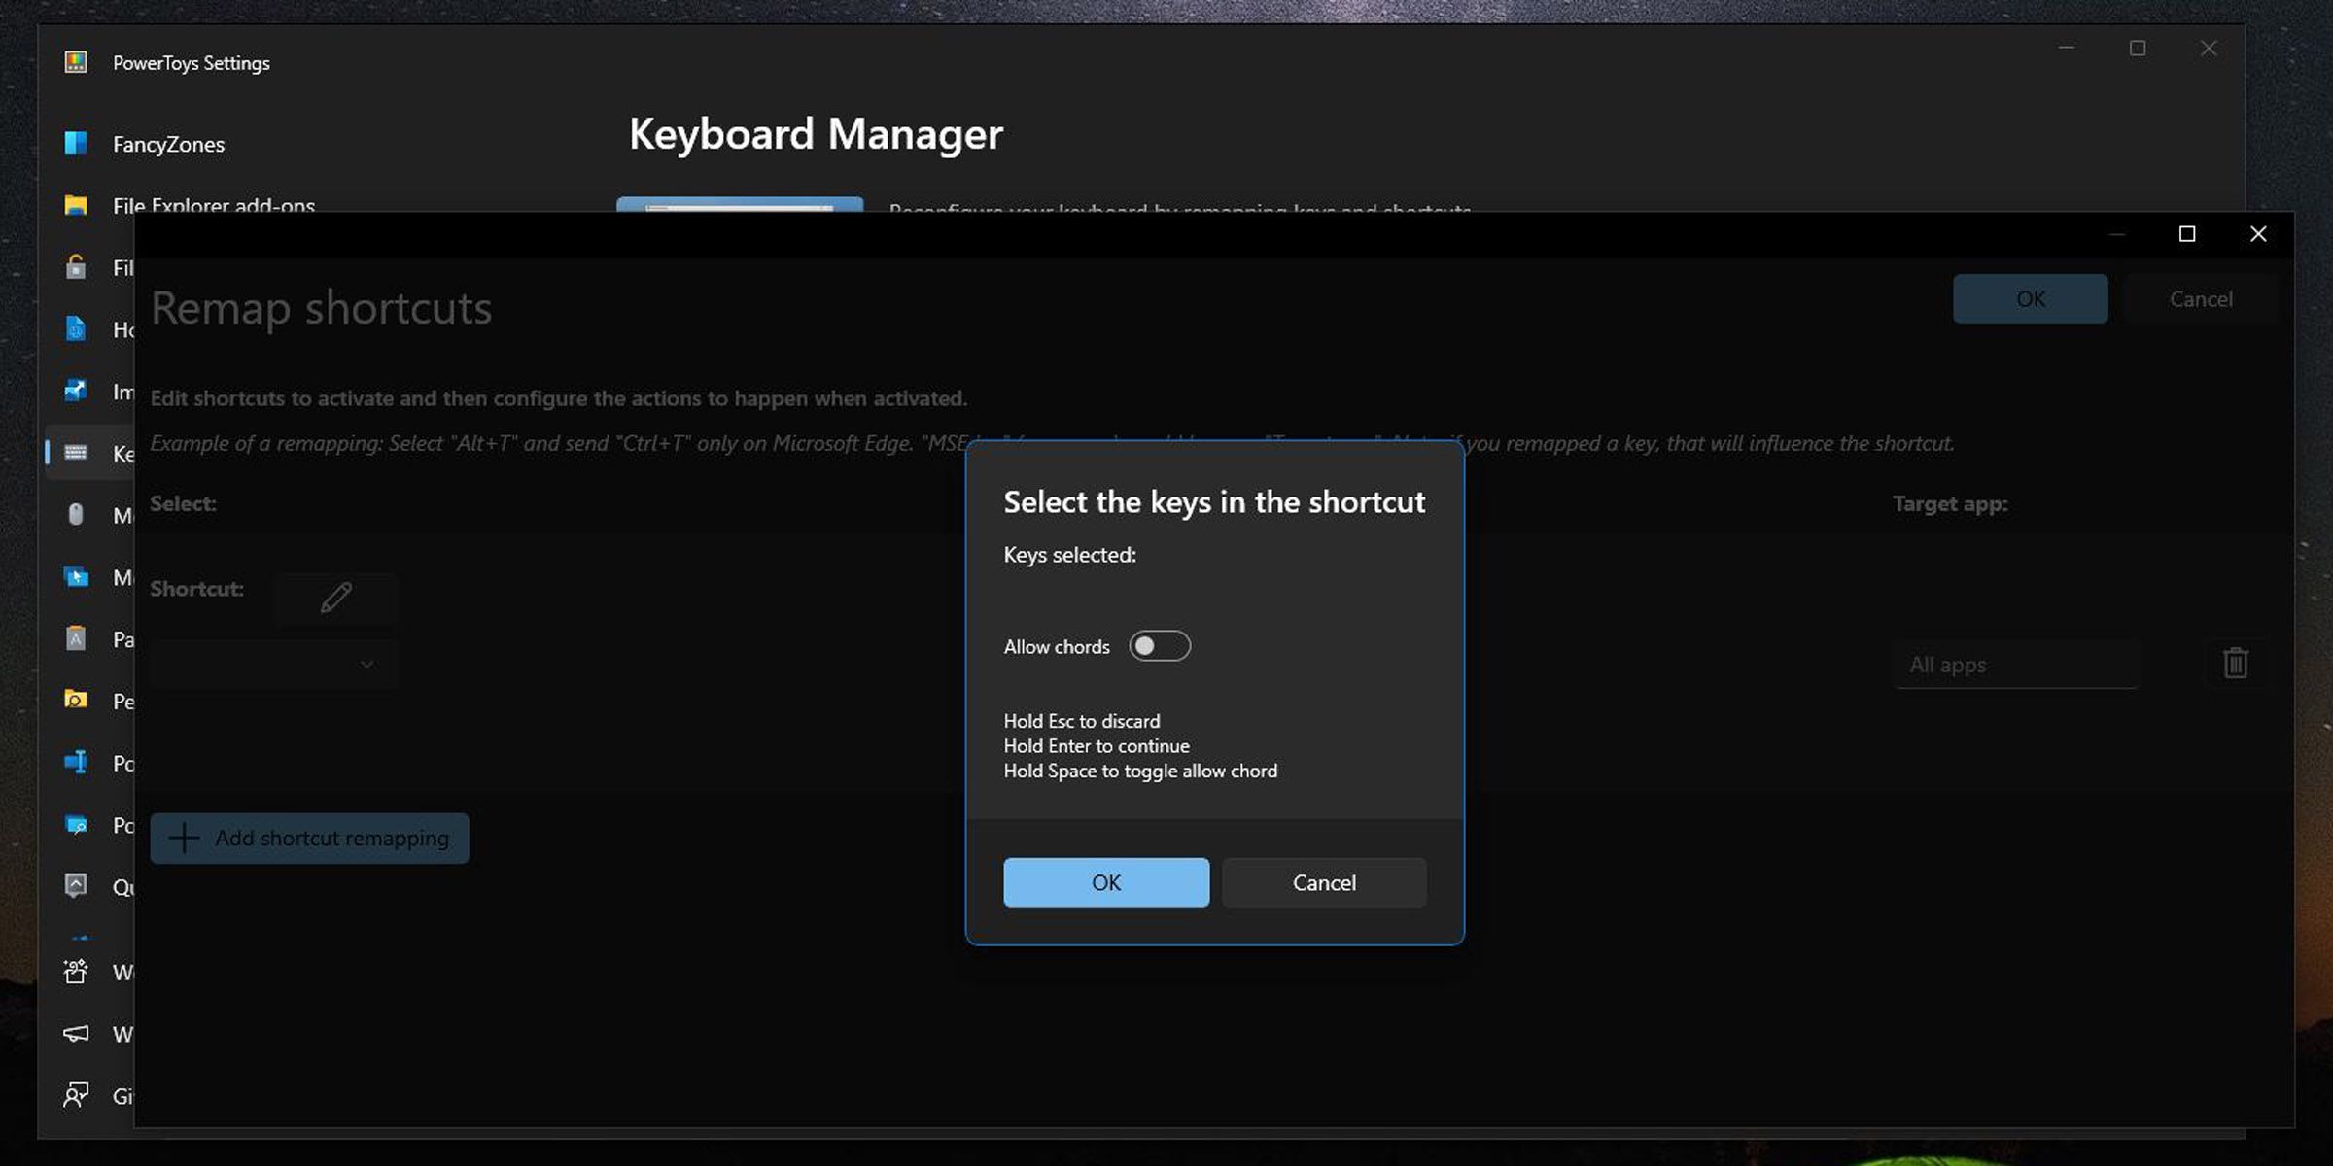Click the Image Resizer sidebar icon

coord(76,391)
